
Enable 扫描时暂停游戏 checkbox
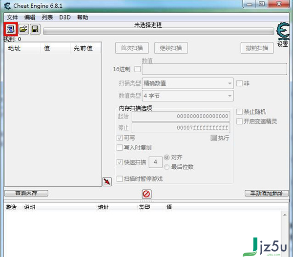120,179
